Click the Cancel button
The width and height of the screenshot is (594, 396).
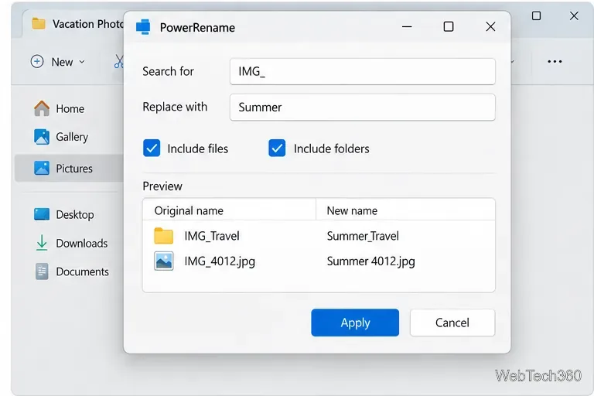(x=452, y=323)
